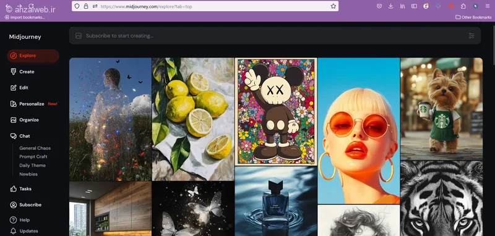Click the Save to Pocket icon
Screen dimensions: 495x236
(379, 6)
